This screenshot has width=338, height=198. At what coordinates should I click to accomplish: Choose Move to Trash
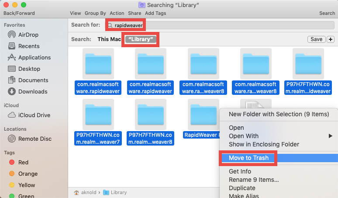tap(279, 158)
